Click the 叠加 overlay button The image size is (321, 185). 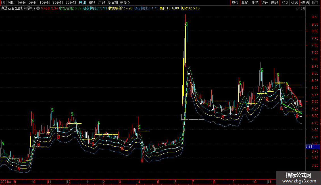(245, 3)
